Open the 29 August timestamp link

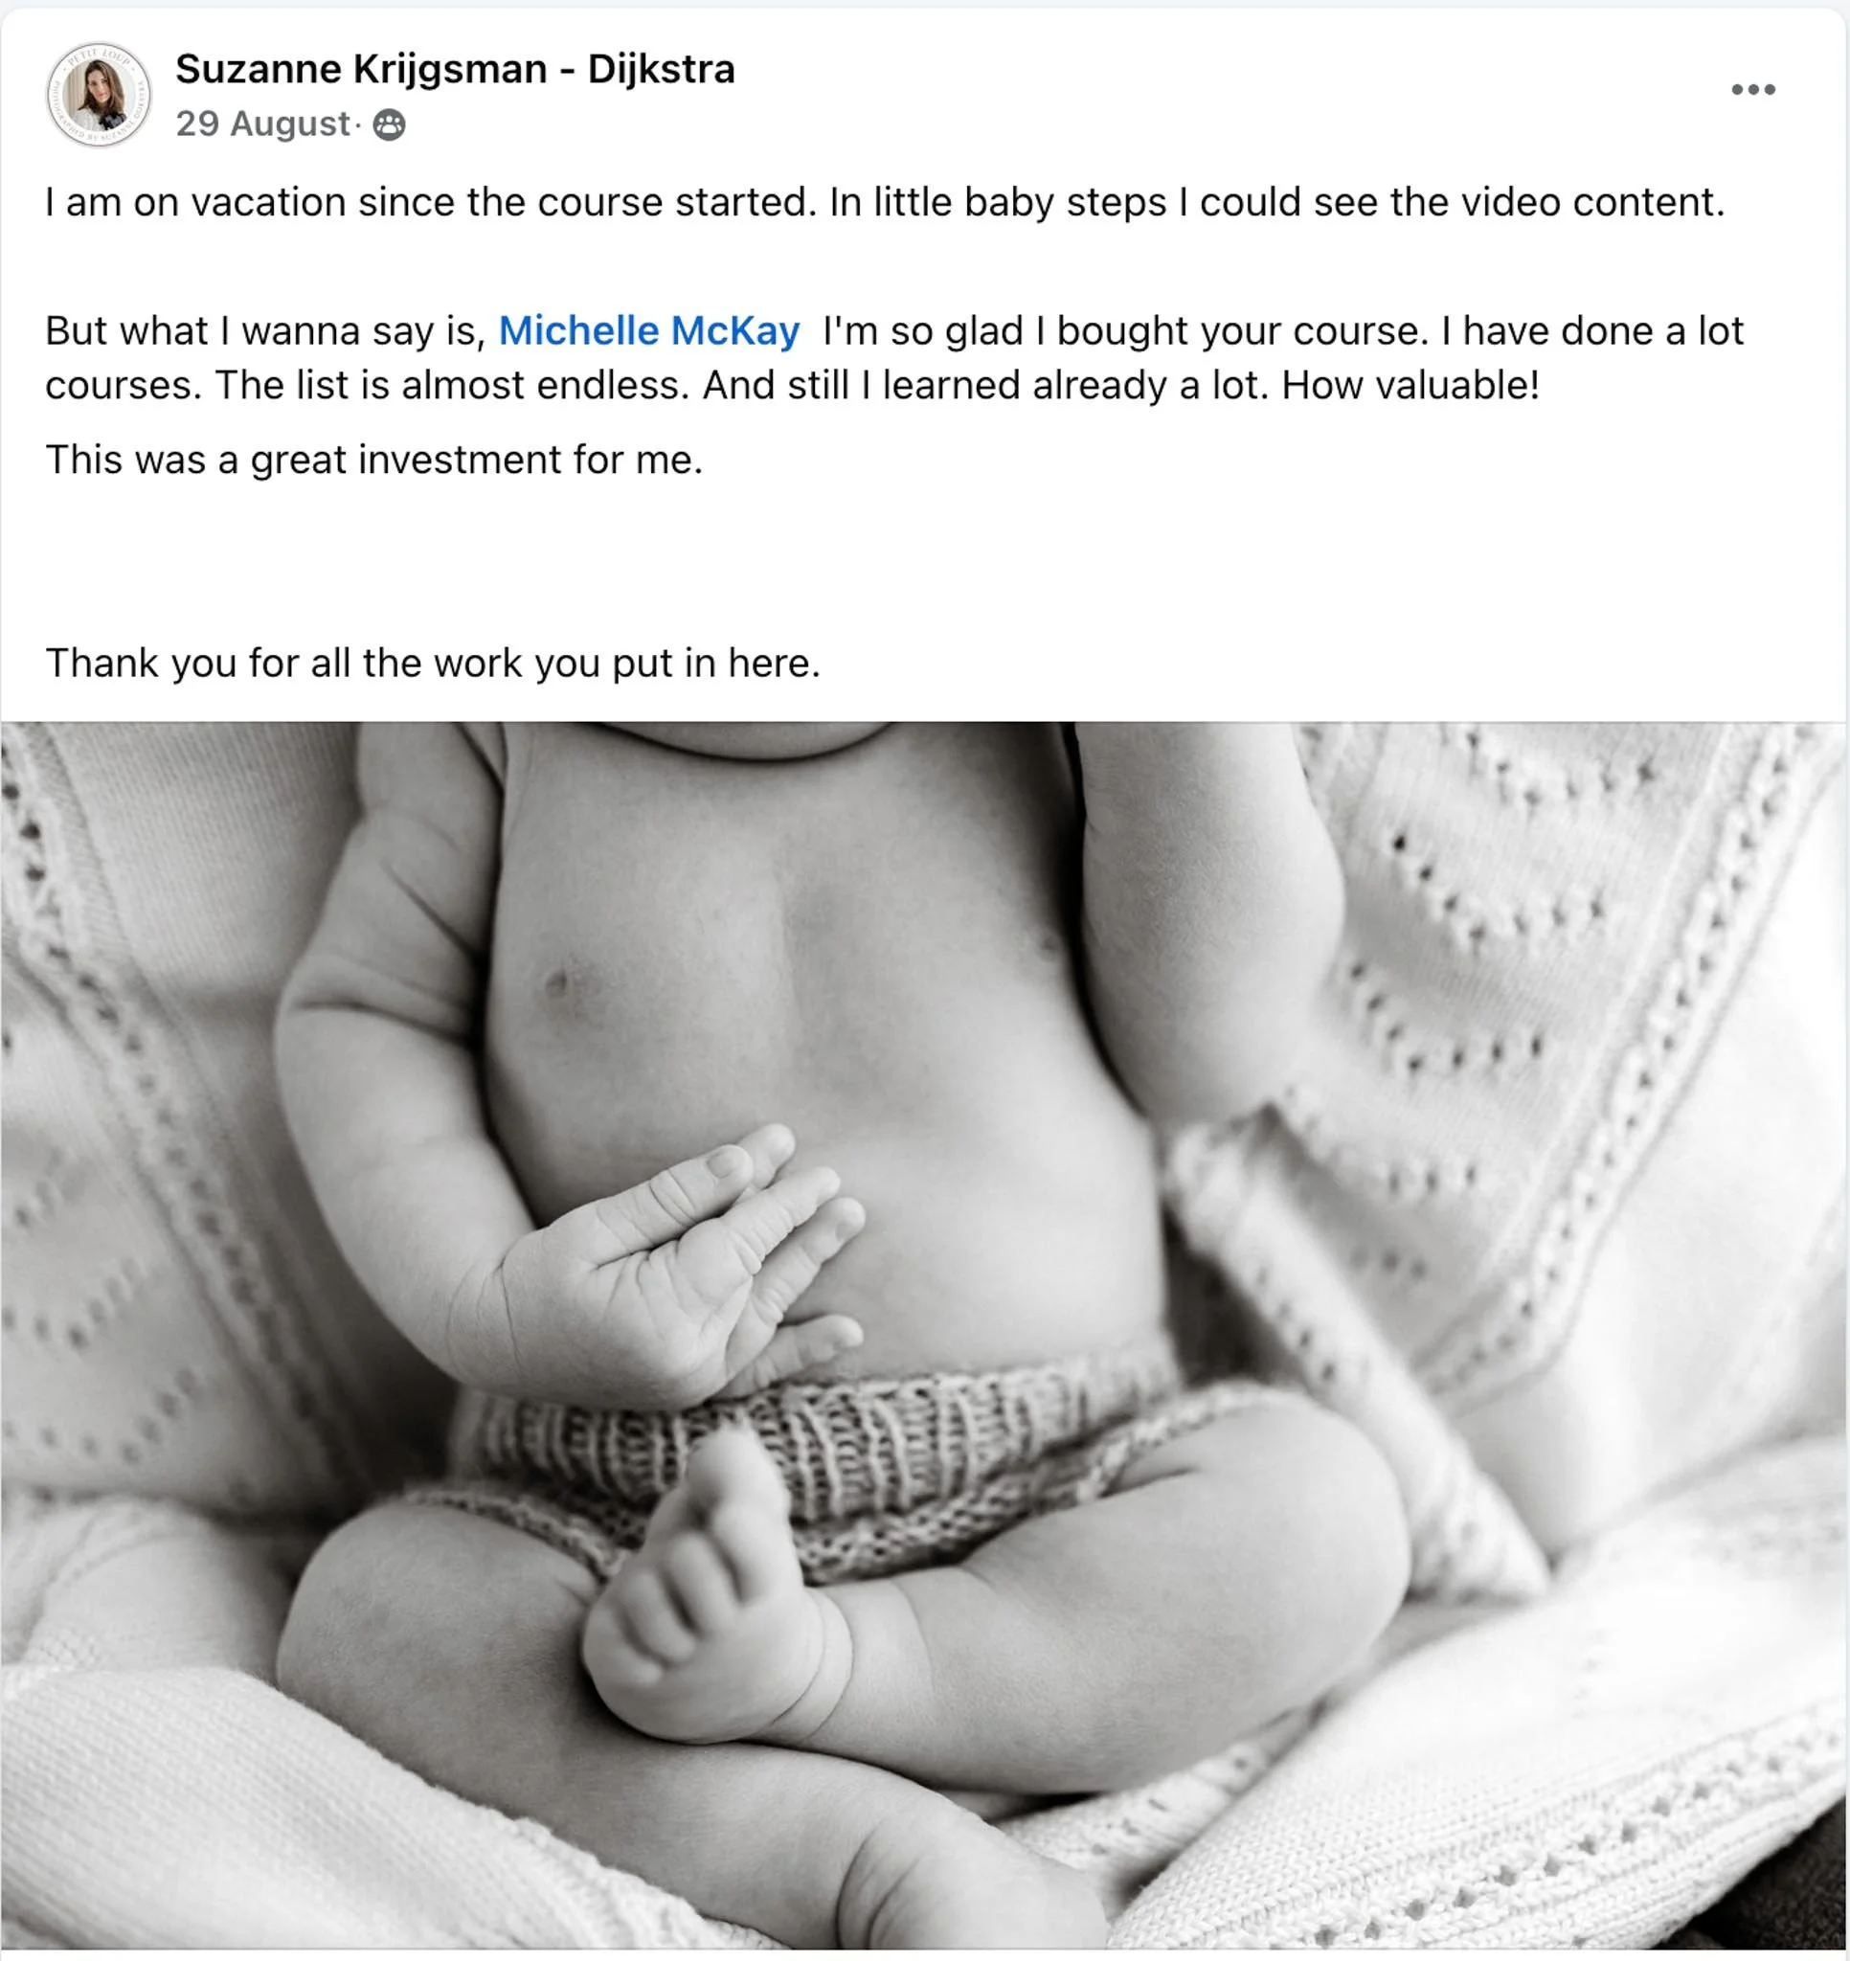[x=262, y=124]
